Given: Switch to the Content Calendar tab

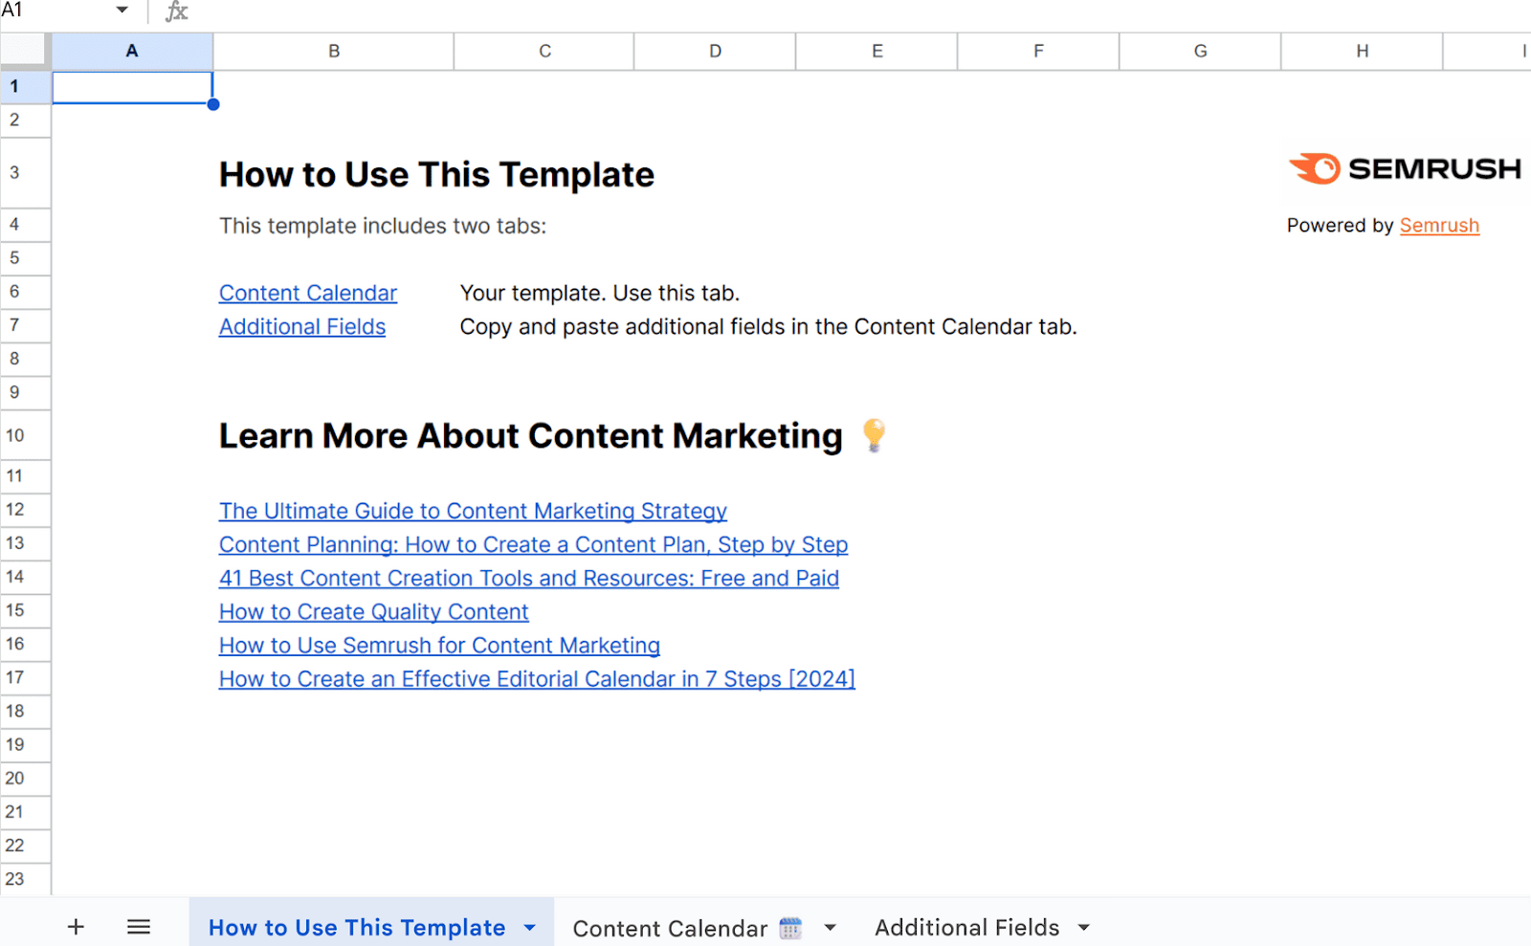Looking at the screenshot, I should pos(670,926).
